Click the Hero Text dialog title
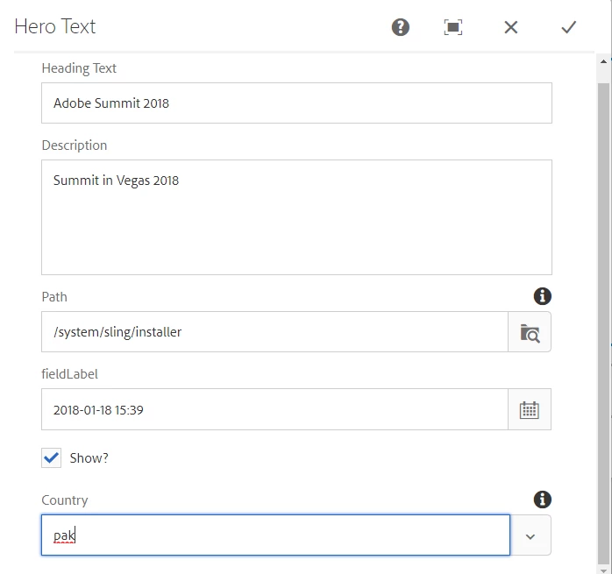 [55, 27]
